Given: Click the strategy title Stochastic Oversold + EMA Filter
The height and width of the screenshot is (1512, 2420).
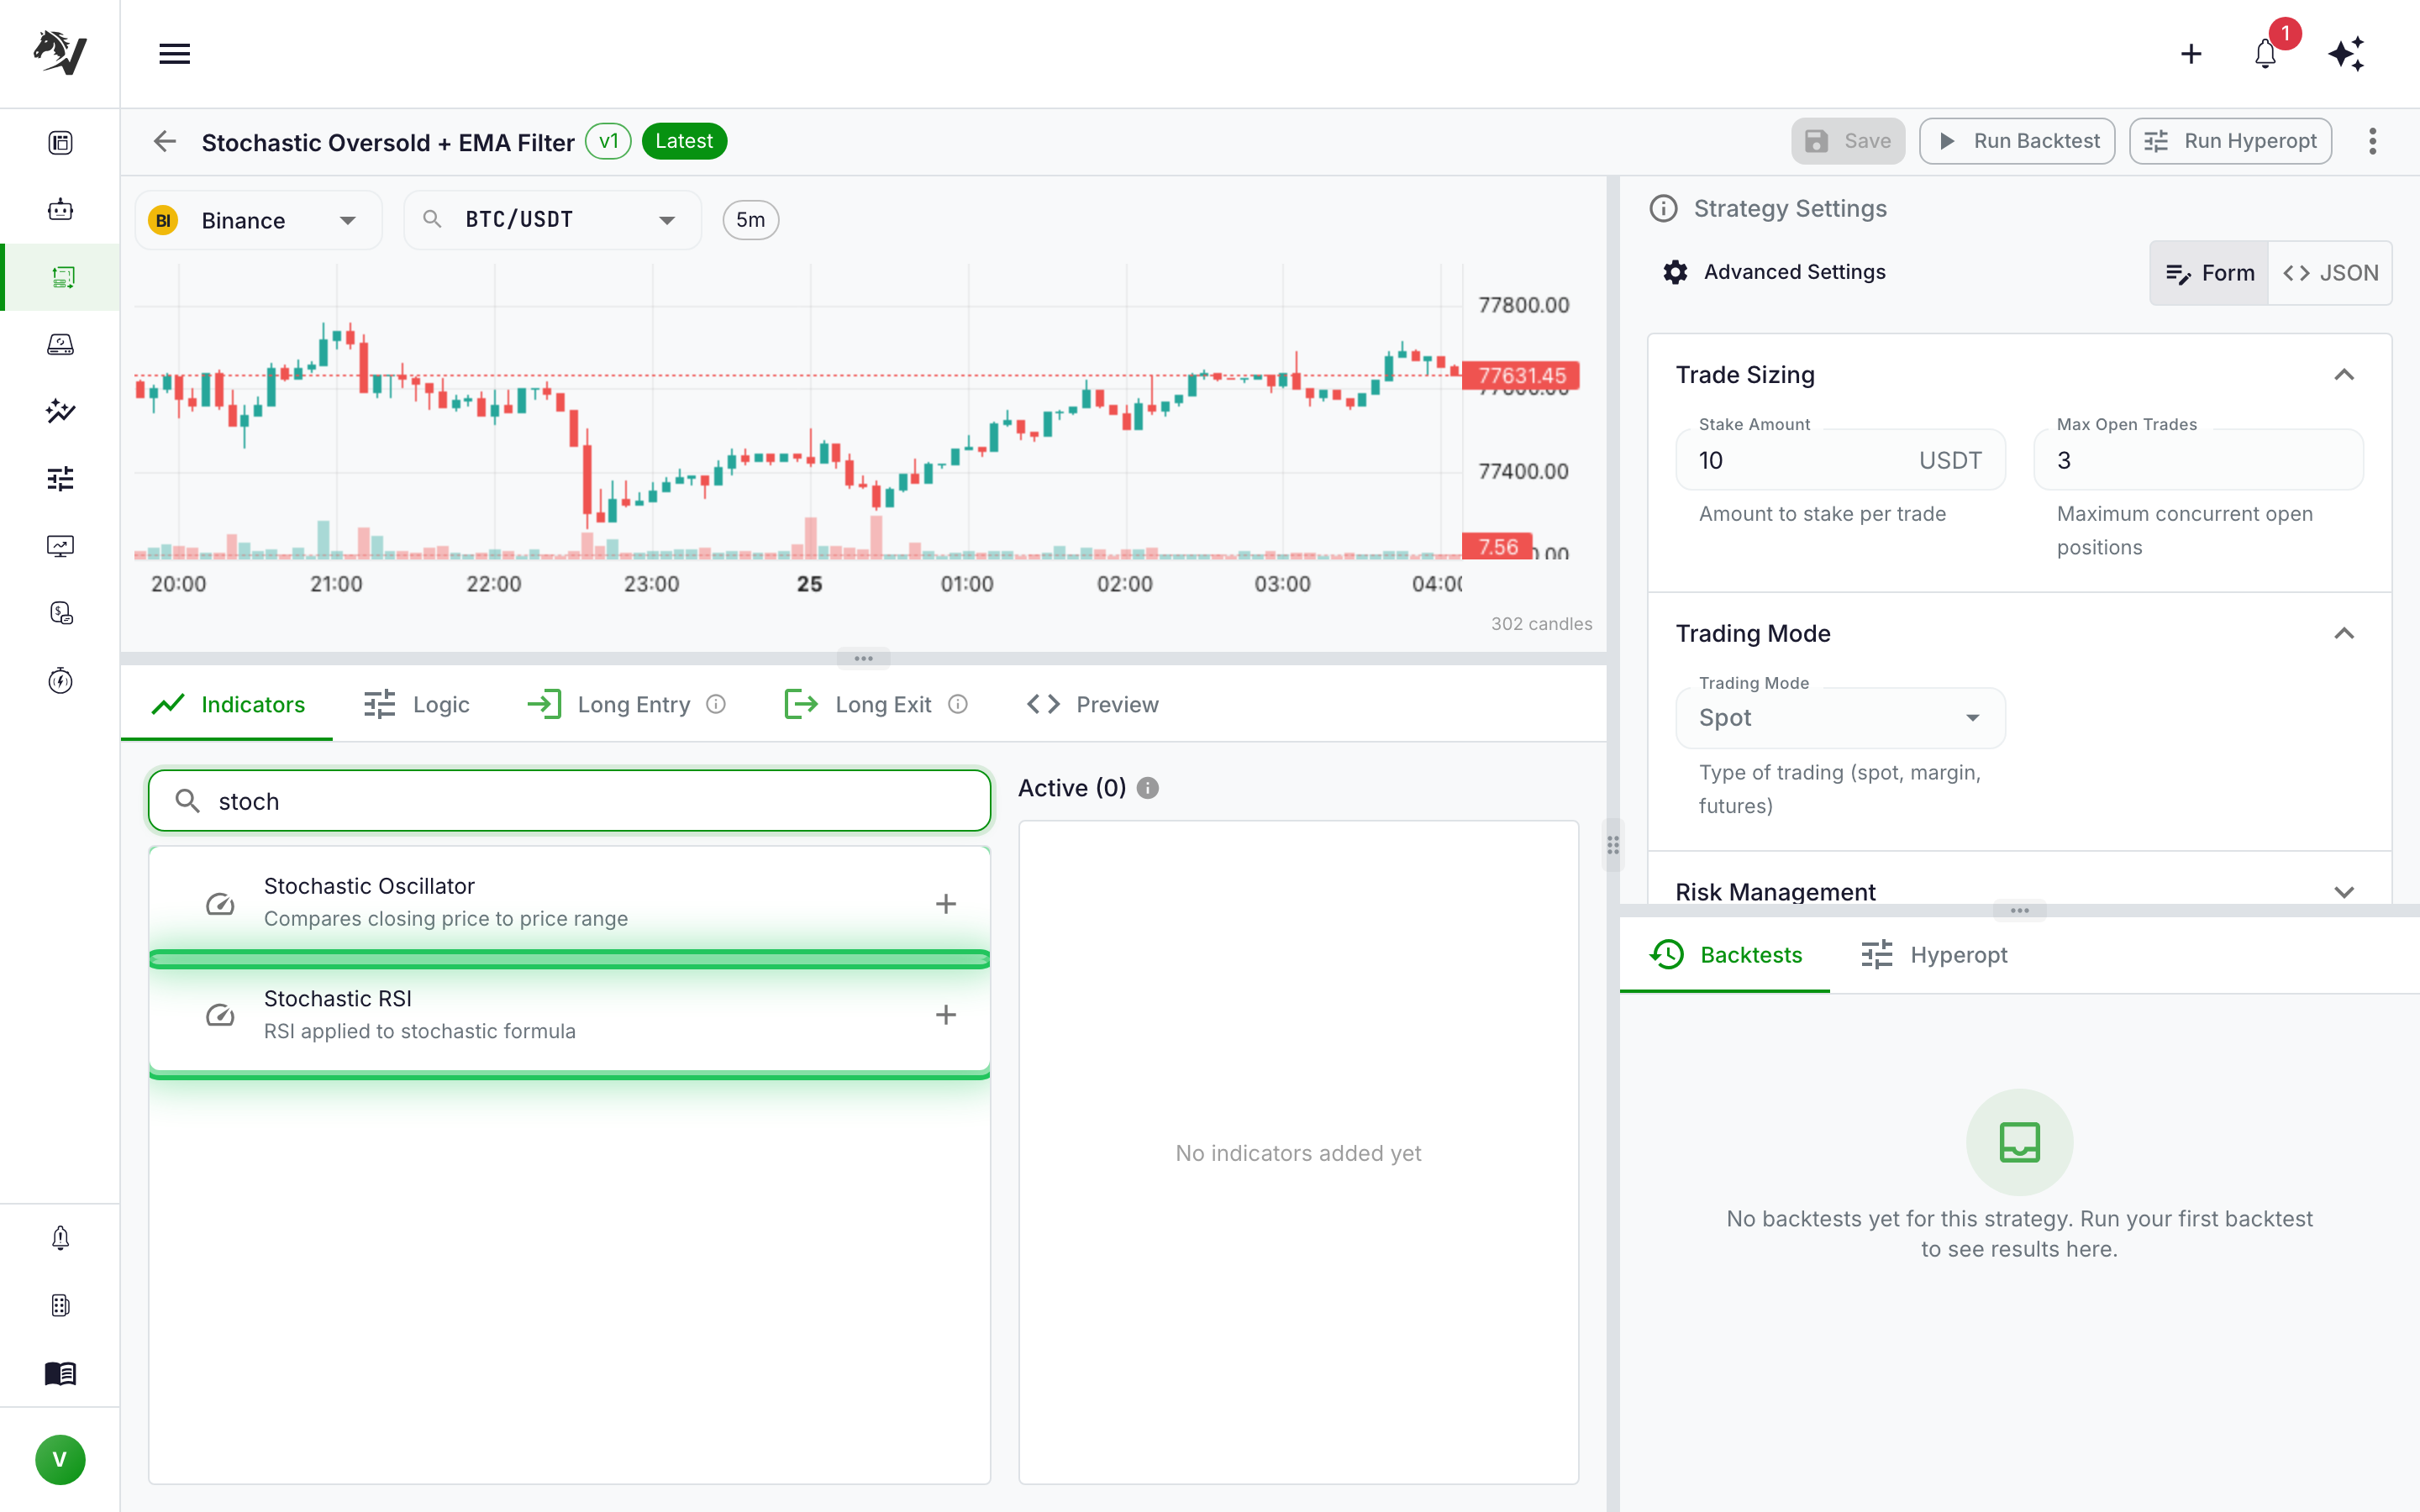Looking at the screenshot, I should coord(388,142).
